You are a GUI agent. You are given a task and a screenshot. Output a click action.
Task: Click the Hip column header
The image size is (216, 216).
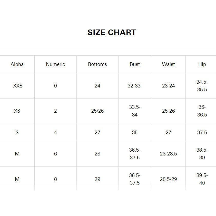[x=202, y=64]
